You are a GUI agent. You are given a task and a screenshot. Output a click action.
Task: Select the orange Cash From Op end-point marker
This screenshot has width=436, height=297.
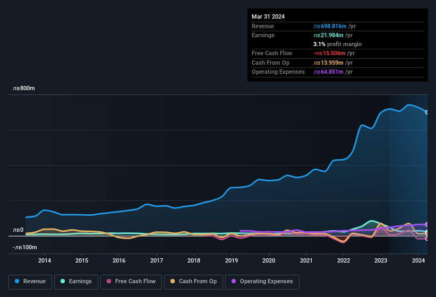point(426,233)
